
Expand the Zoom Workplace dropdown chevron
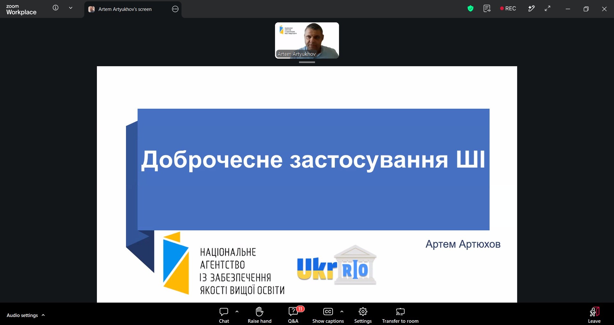coord(71,8)
